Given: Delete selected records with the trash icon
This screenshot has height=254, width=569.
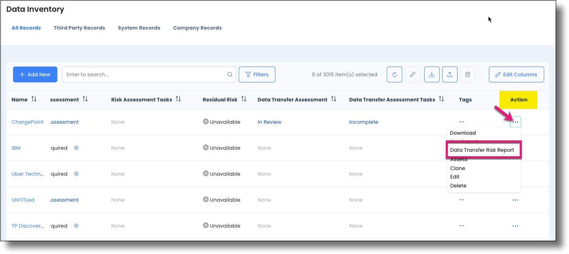Looking at the screenshot, I should click(x=467, y=74).
